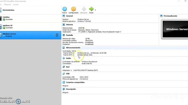Click the Windows 7 (64-bit) operating system link

84,21
